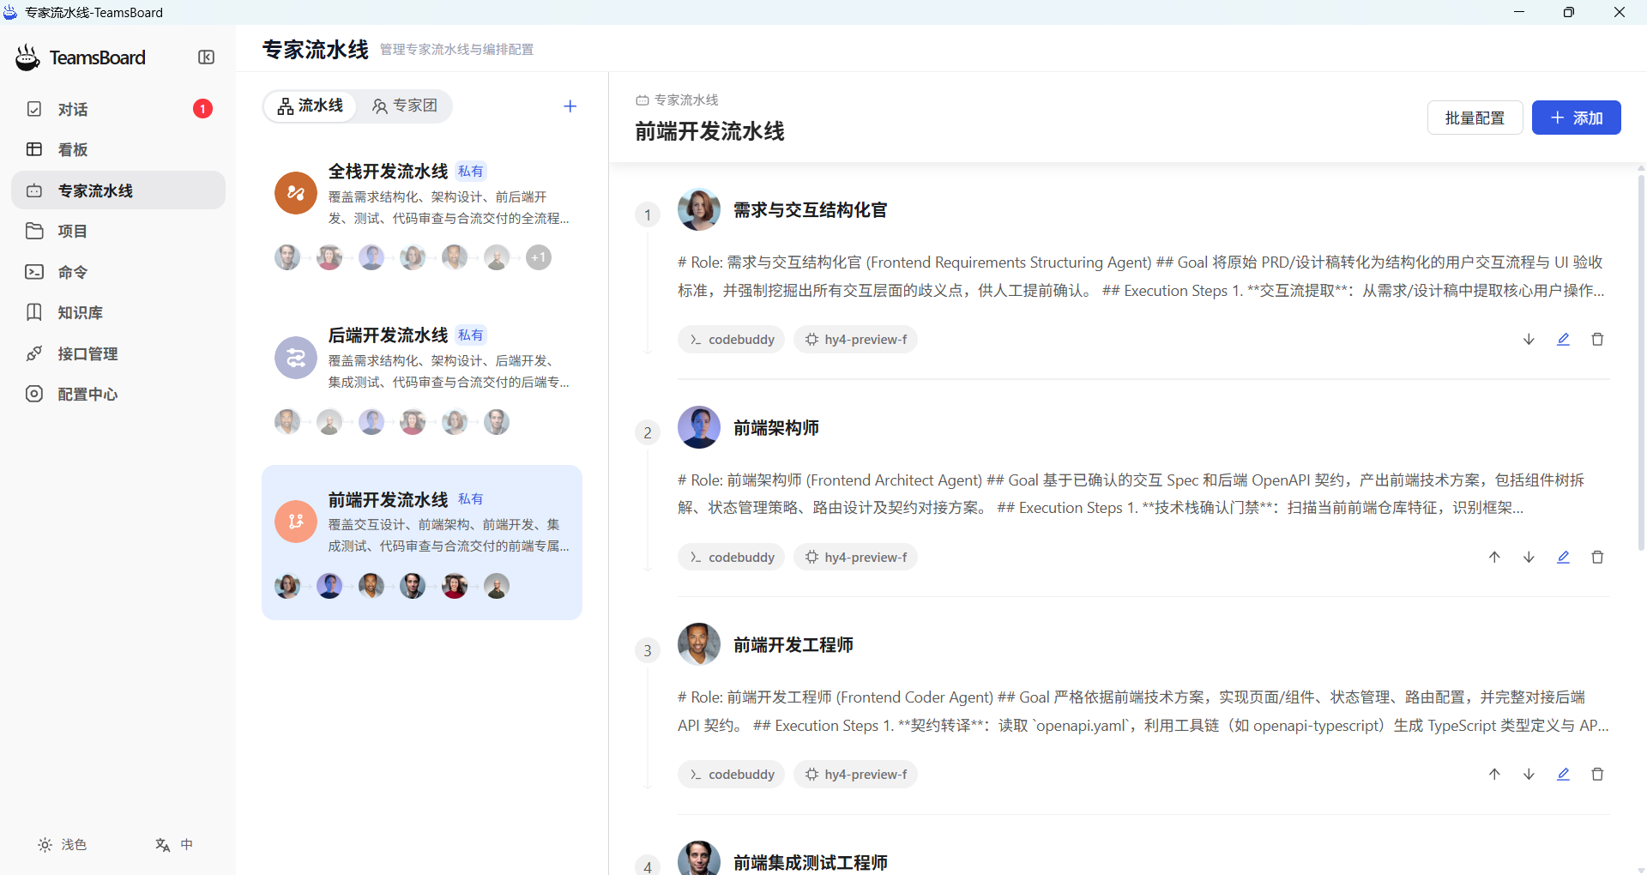Click the +1 more members badge
Viewport: 1647px width, 875px height.
click(539, 257)
